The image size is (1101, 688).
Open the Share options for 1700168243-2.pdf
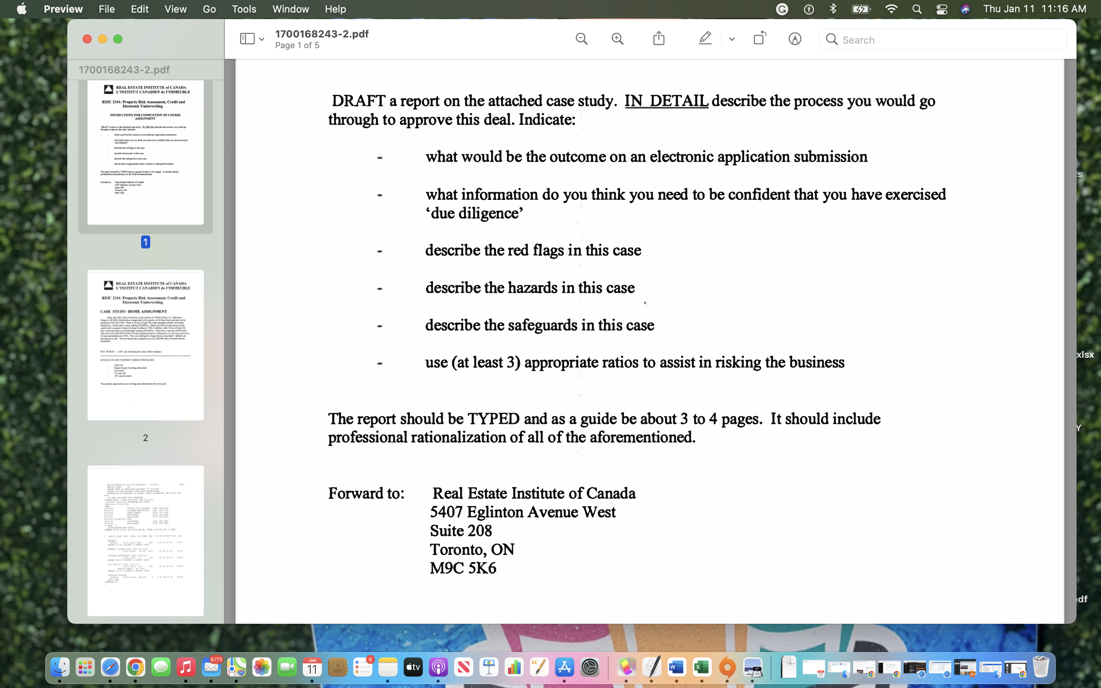tap(659, 38)
